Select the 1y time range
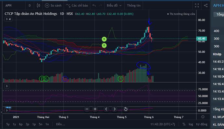224x129 pixels. pos(14,124)
